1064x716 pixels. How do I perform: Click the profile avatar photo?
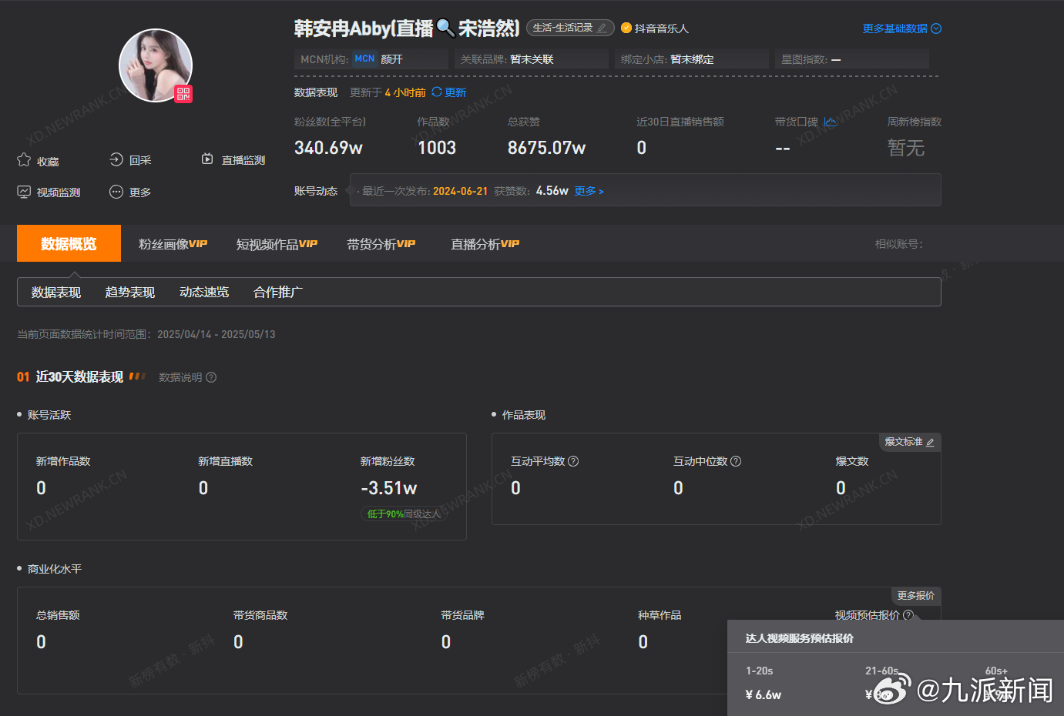click(155, 65)
